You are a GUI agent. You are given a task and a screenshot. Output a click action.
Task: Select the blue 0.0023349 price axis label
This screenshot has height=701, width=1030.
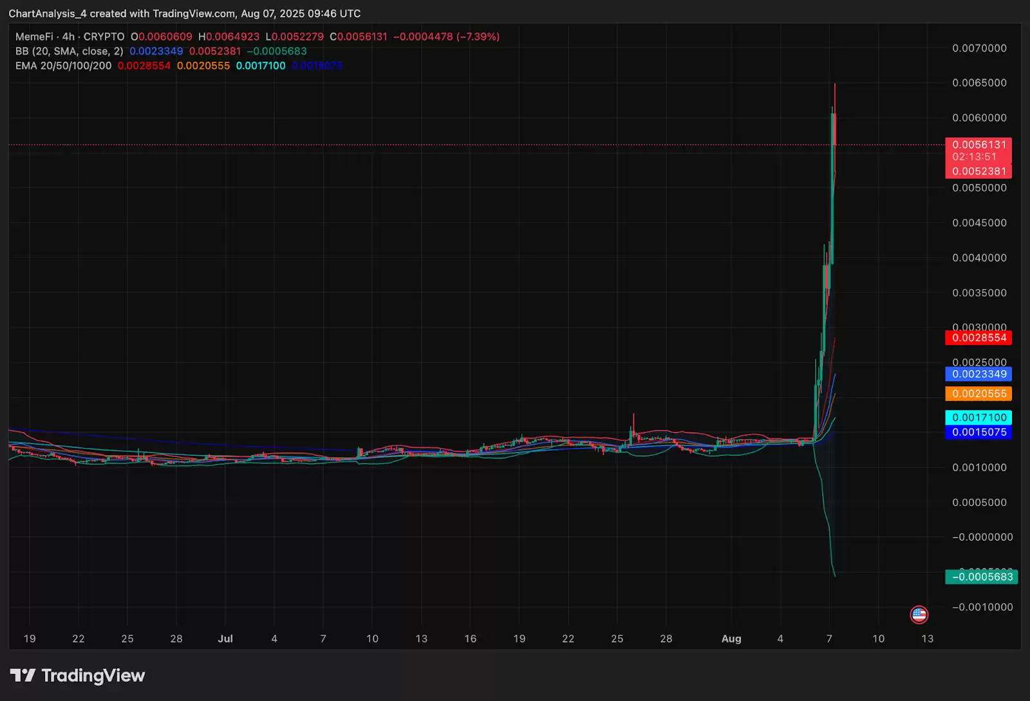pyautogui.click(x=979, y=374)
